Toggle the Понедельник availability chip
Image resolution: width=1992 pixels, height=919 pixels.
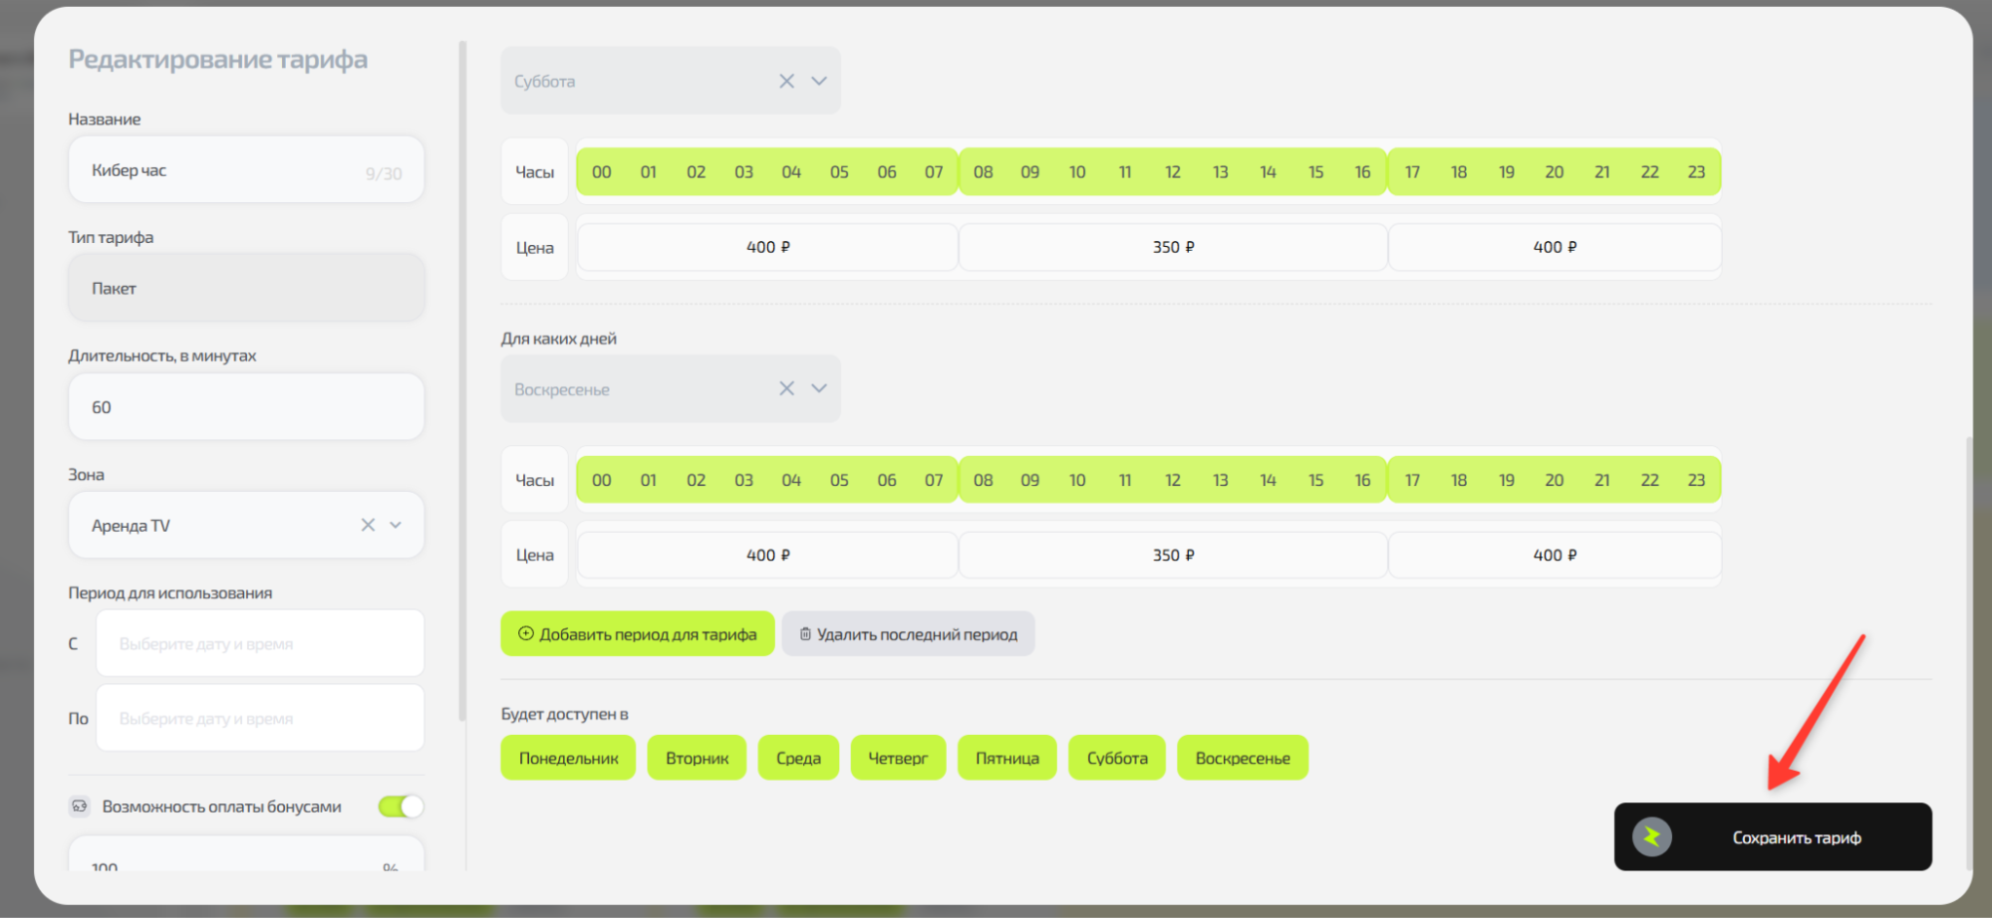coord(568,758)
